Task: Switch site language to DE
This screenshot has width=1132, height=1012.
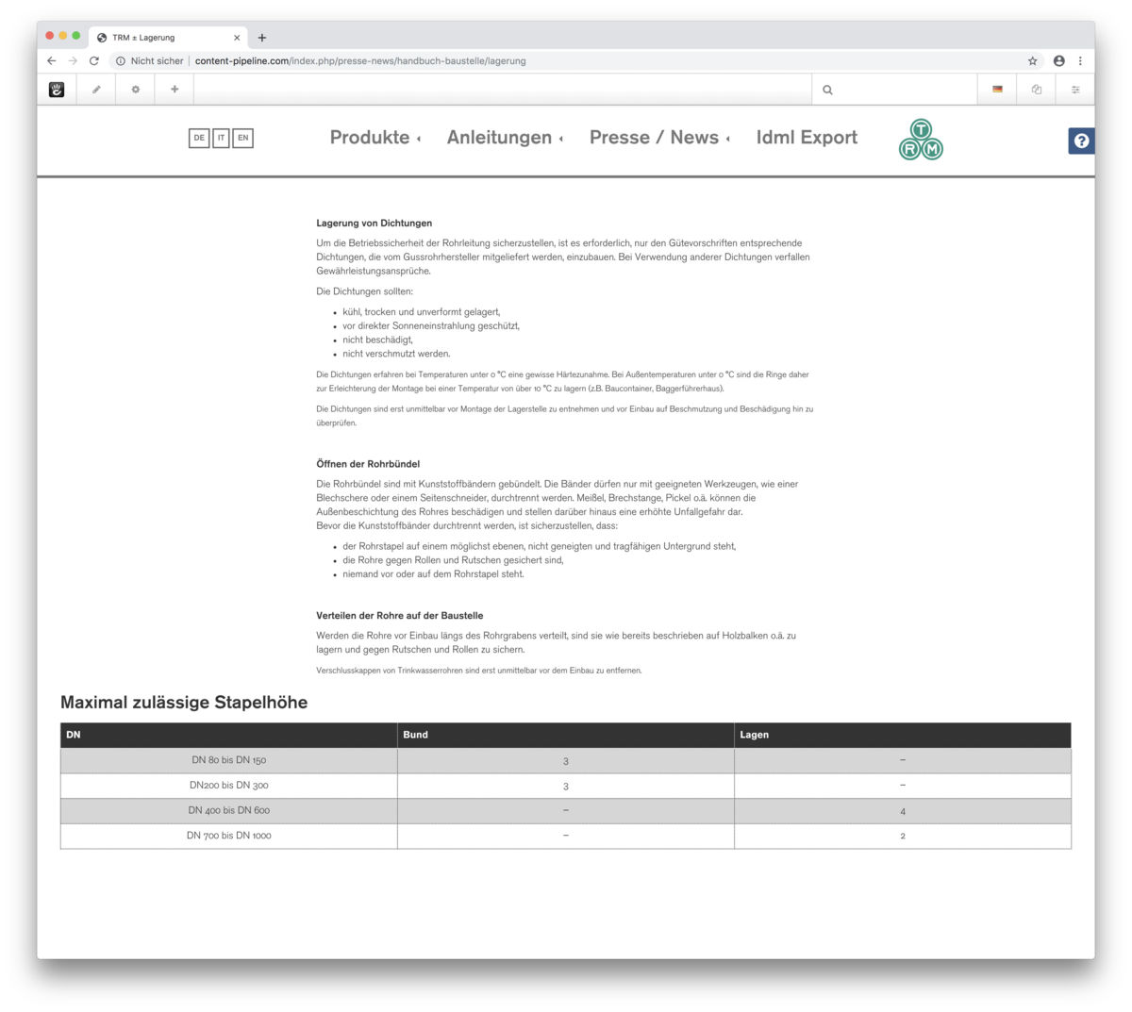Action: coord(199,138)
